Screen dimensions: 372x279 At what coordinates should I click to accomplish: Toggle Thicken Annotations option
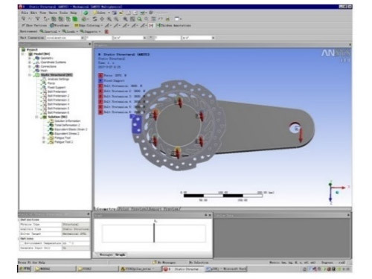click(x=174, y=25)
